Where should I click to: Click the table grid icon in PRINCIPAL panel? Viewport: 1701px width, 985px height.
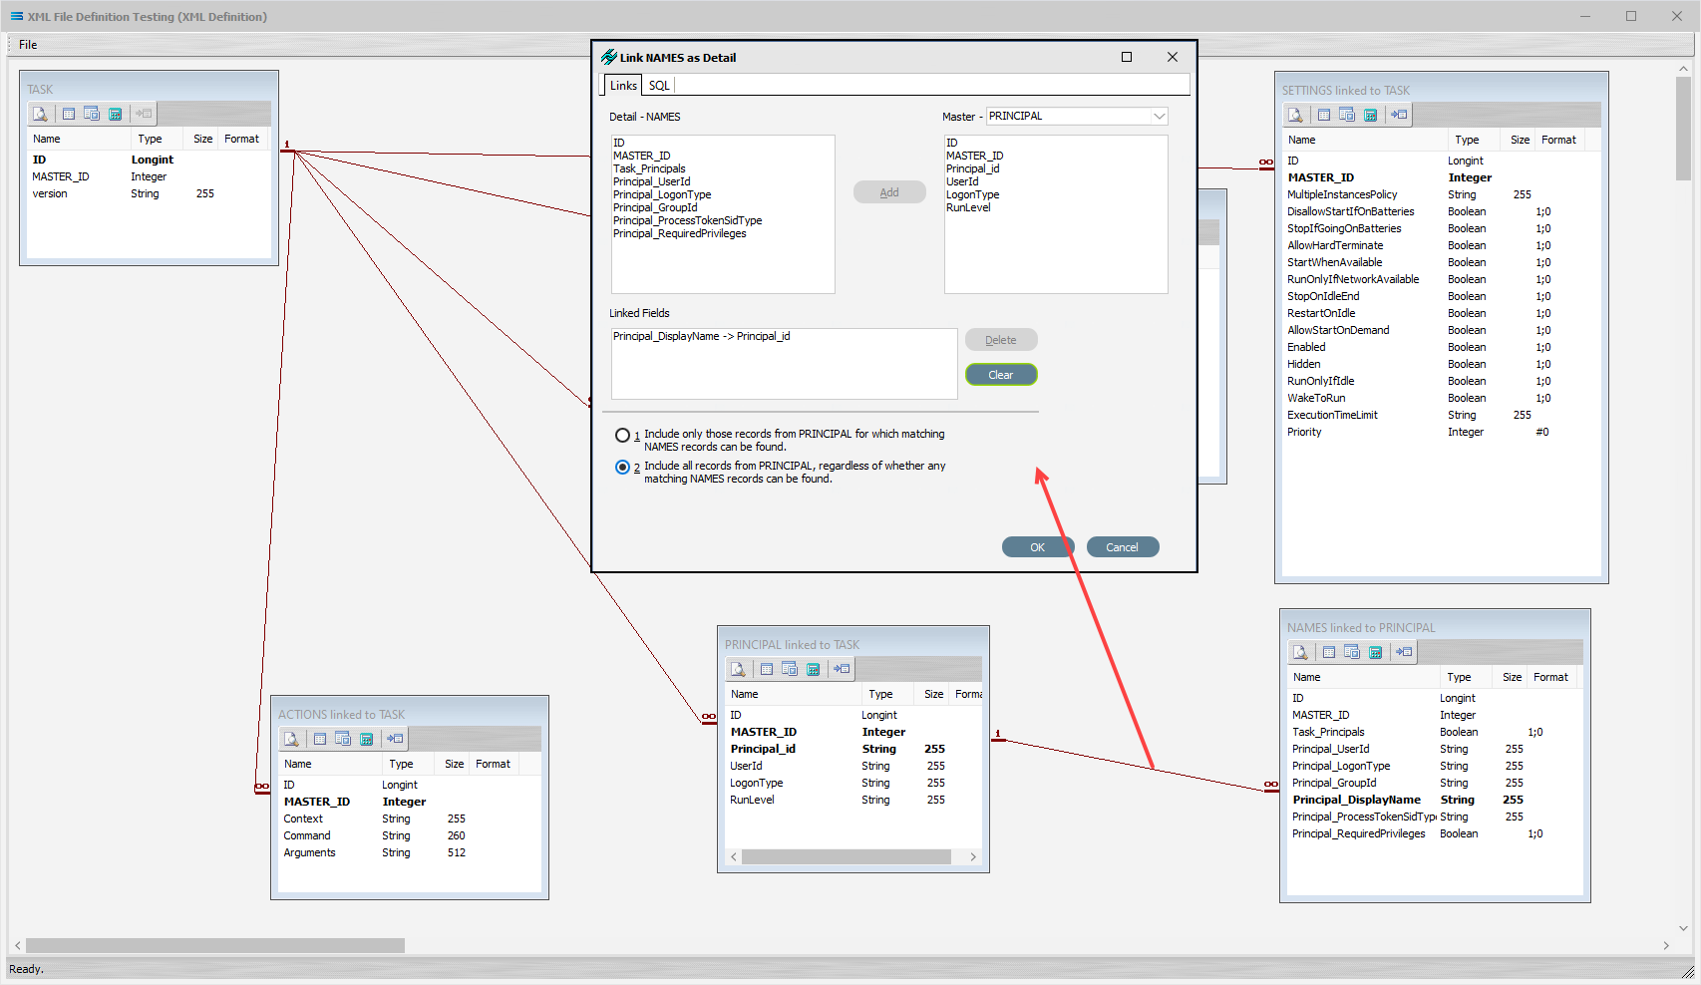pos(767,670)
